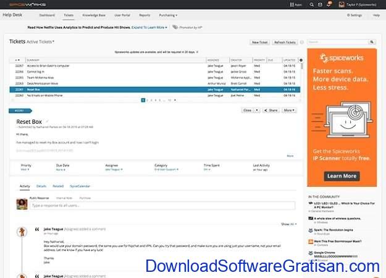Expand To Learn More link

[x=149, y=27]
